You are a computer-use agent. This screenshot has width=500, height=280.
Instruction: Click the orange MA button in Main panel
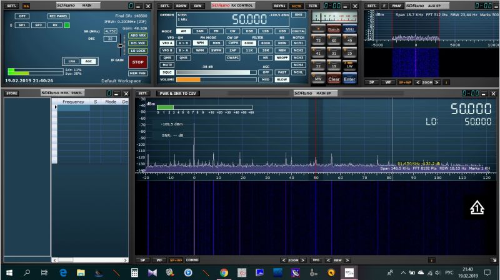(26, 6)
